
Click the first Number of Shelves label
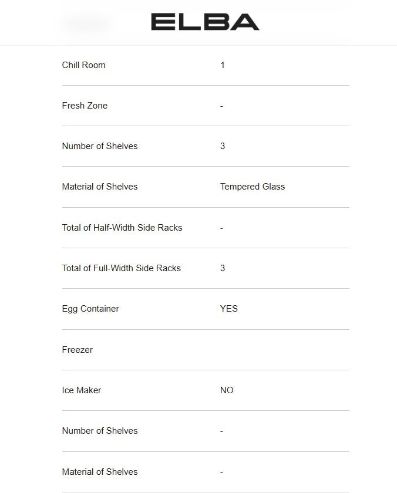click(x=100, y=146)
